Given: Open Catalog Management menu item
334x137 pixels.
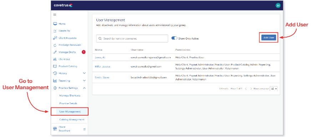Looking at the screenshot, I should 72,120.
